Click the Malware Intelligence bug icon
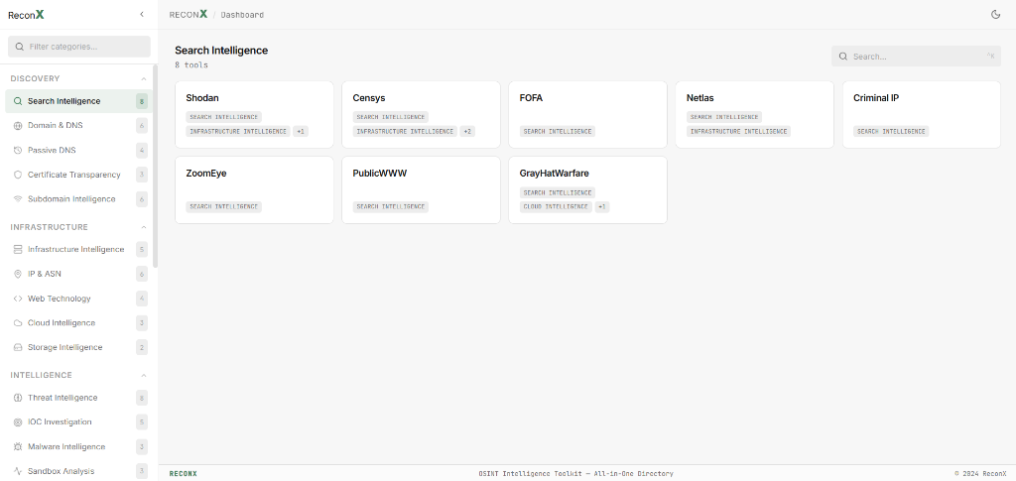 pos(18,446)
